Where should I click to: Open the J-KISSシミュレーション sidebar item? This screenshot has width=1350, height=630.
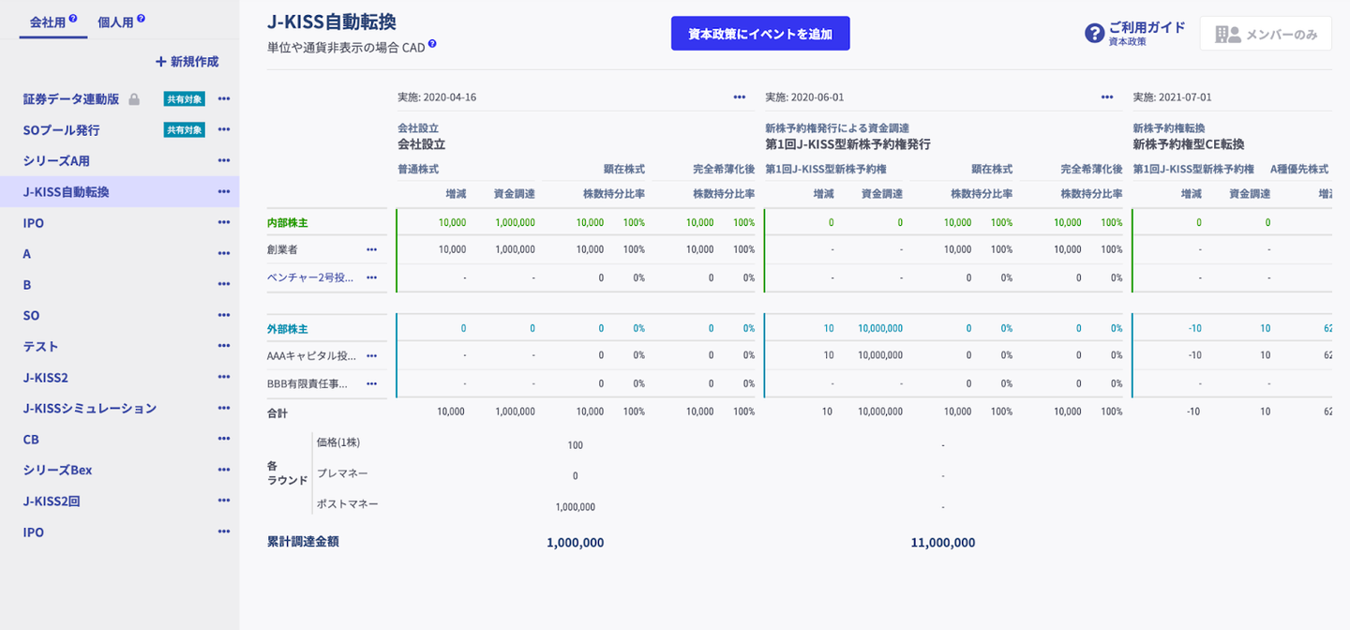pyautogui.click(x=90, y=409)
